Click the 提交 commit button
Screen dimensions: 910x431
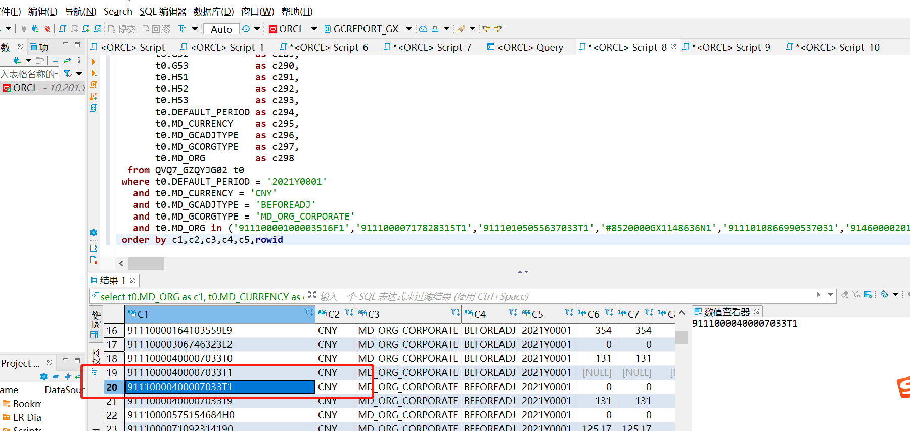[122, 29]
